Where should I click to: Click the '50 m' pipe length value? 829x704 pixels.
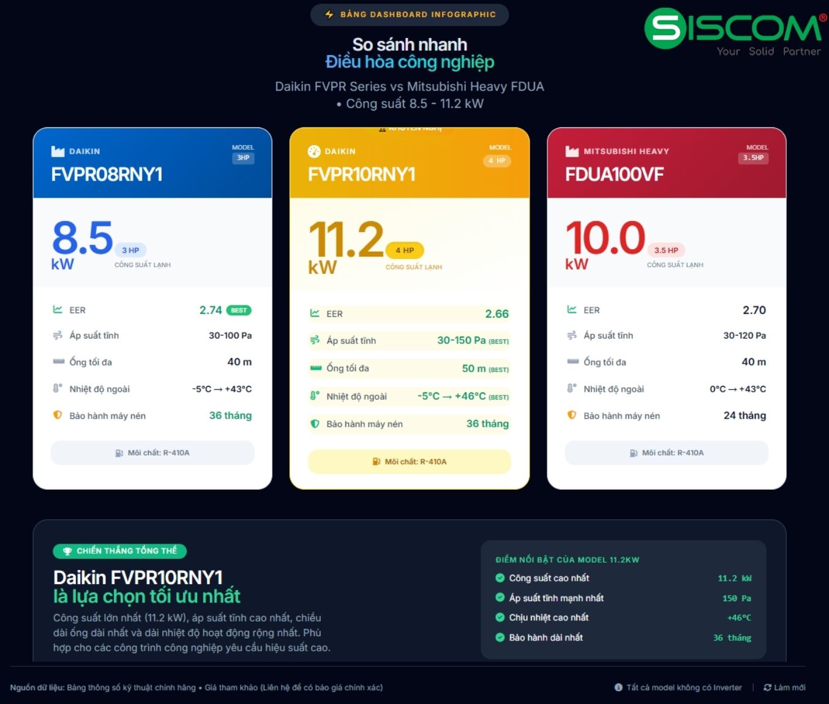pyautogui.click(x=474, y=369)
